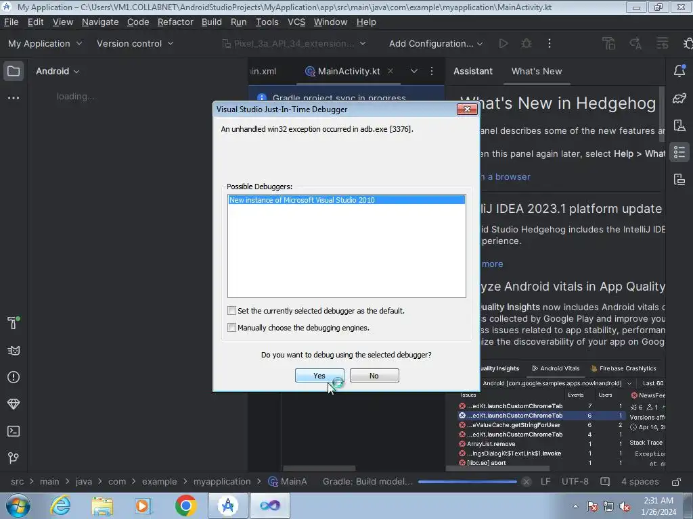The width and height of the screenshot is (693, 519).
Task: Check Manually choose the debugging engines
Action: pos(231,328)
